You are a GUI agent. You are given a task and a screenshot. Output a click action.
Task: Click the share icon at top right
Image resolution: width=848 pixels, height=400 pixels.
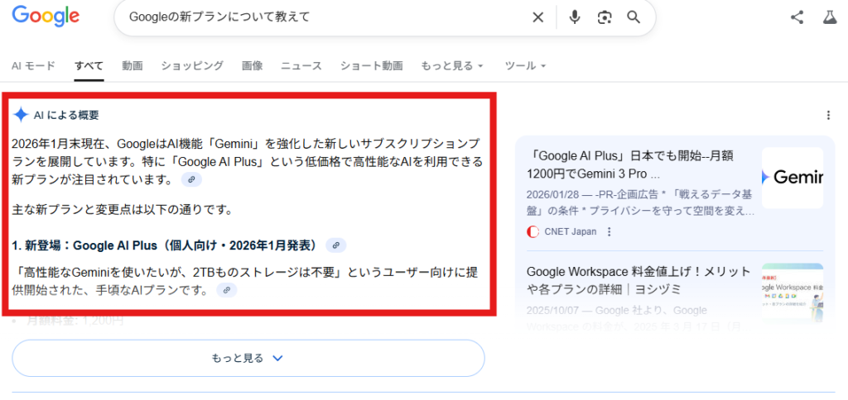(797, 17)
